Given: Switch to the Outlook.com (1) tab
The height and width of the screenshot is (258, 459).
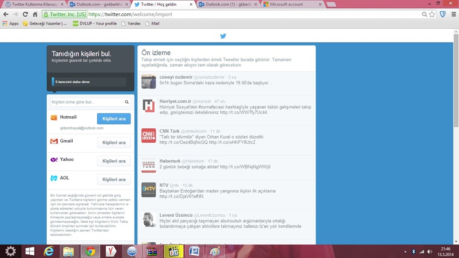Looking at the screenshot, I should (228, 4).
